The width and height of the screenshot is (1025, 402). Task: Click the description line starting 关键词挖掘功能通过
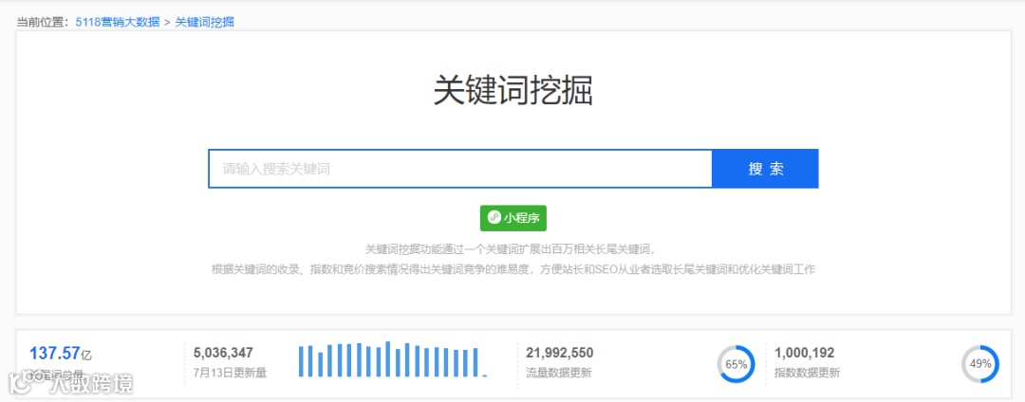[x=510, y=249]
